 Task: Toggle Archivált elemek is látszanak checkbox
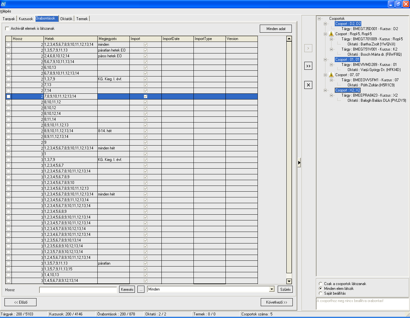point(7,28)
